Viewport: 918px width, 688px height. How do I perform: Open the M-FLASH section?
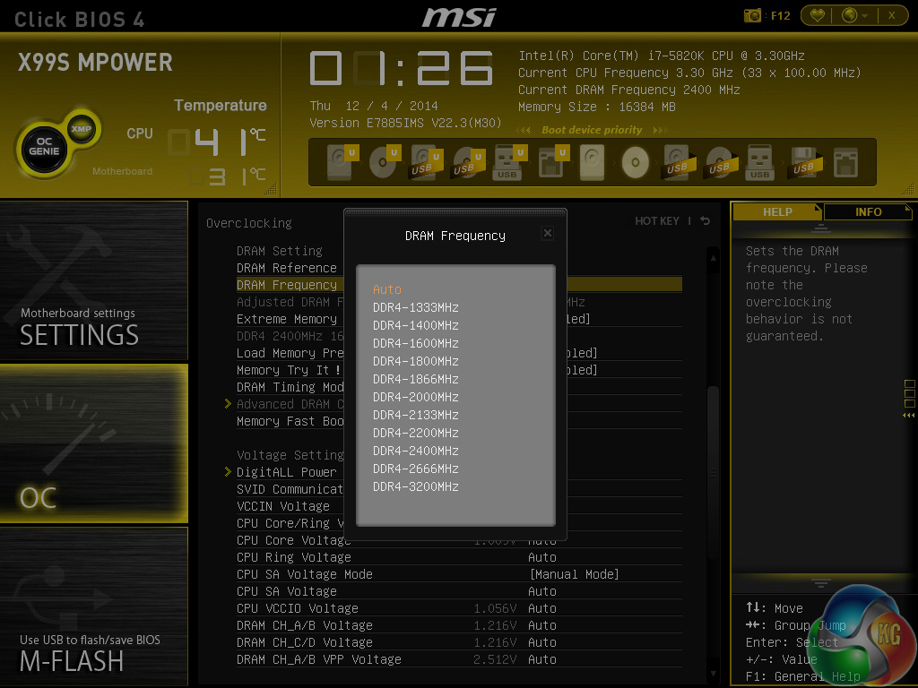coord(93,606)
